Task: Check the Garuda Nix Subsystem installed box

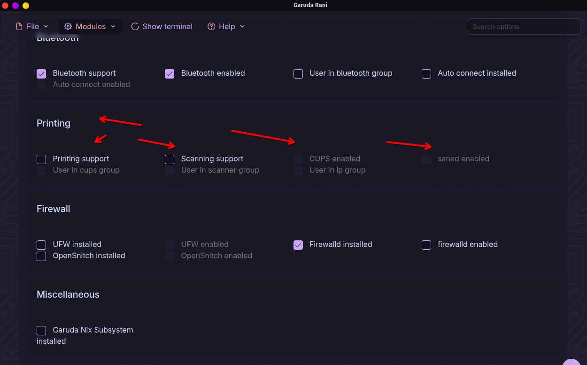Action: (41, 330)
